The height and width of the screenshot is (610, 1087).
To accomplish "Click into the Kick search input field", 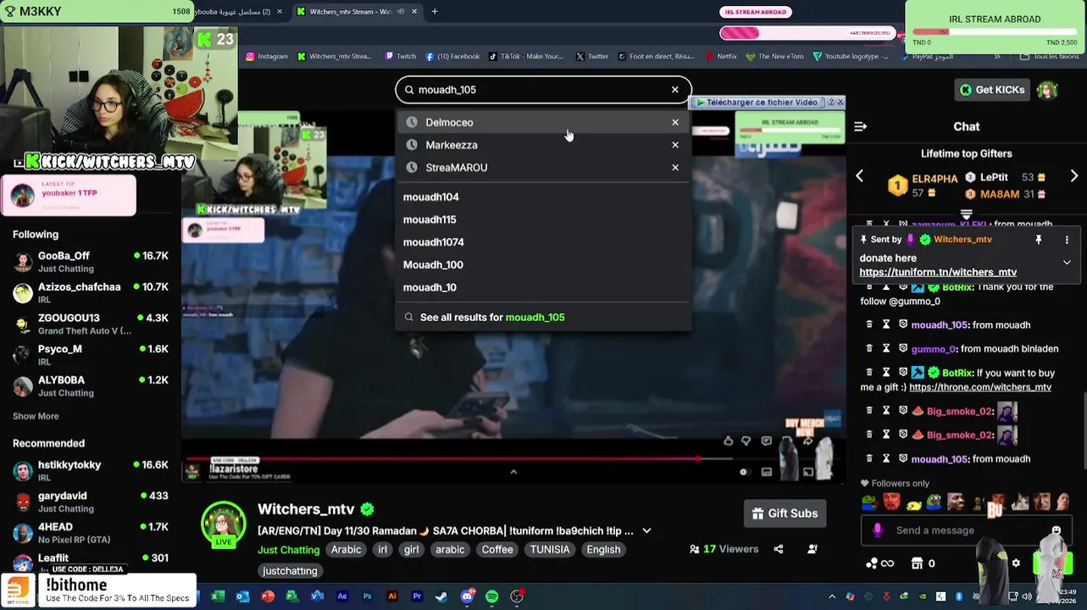I will click(x=542, y=90).
